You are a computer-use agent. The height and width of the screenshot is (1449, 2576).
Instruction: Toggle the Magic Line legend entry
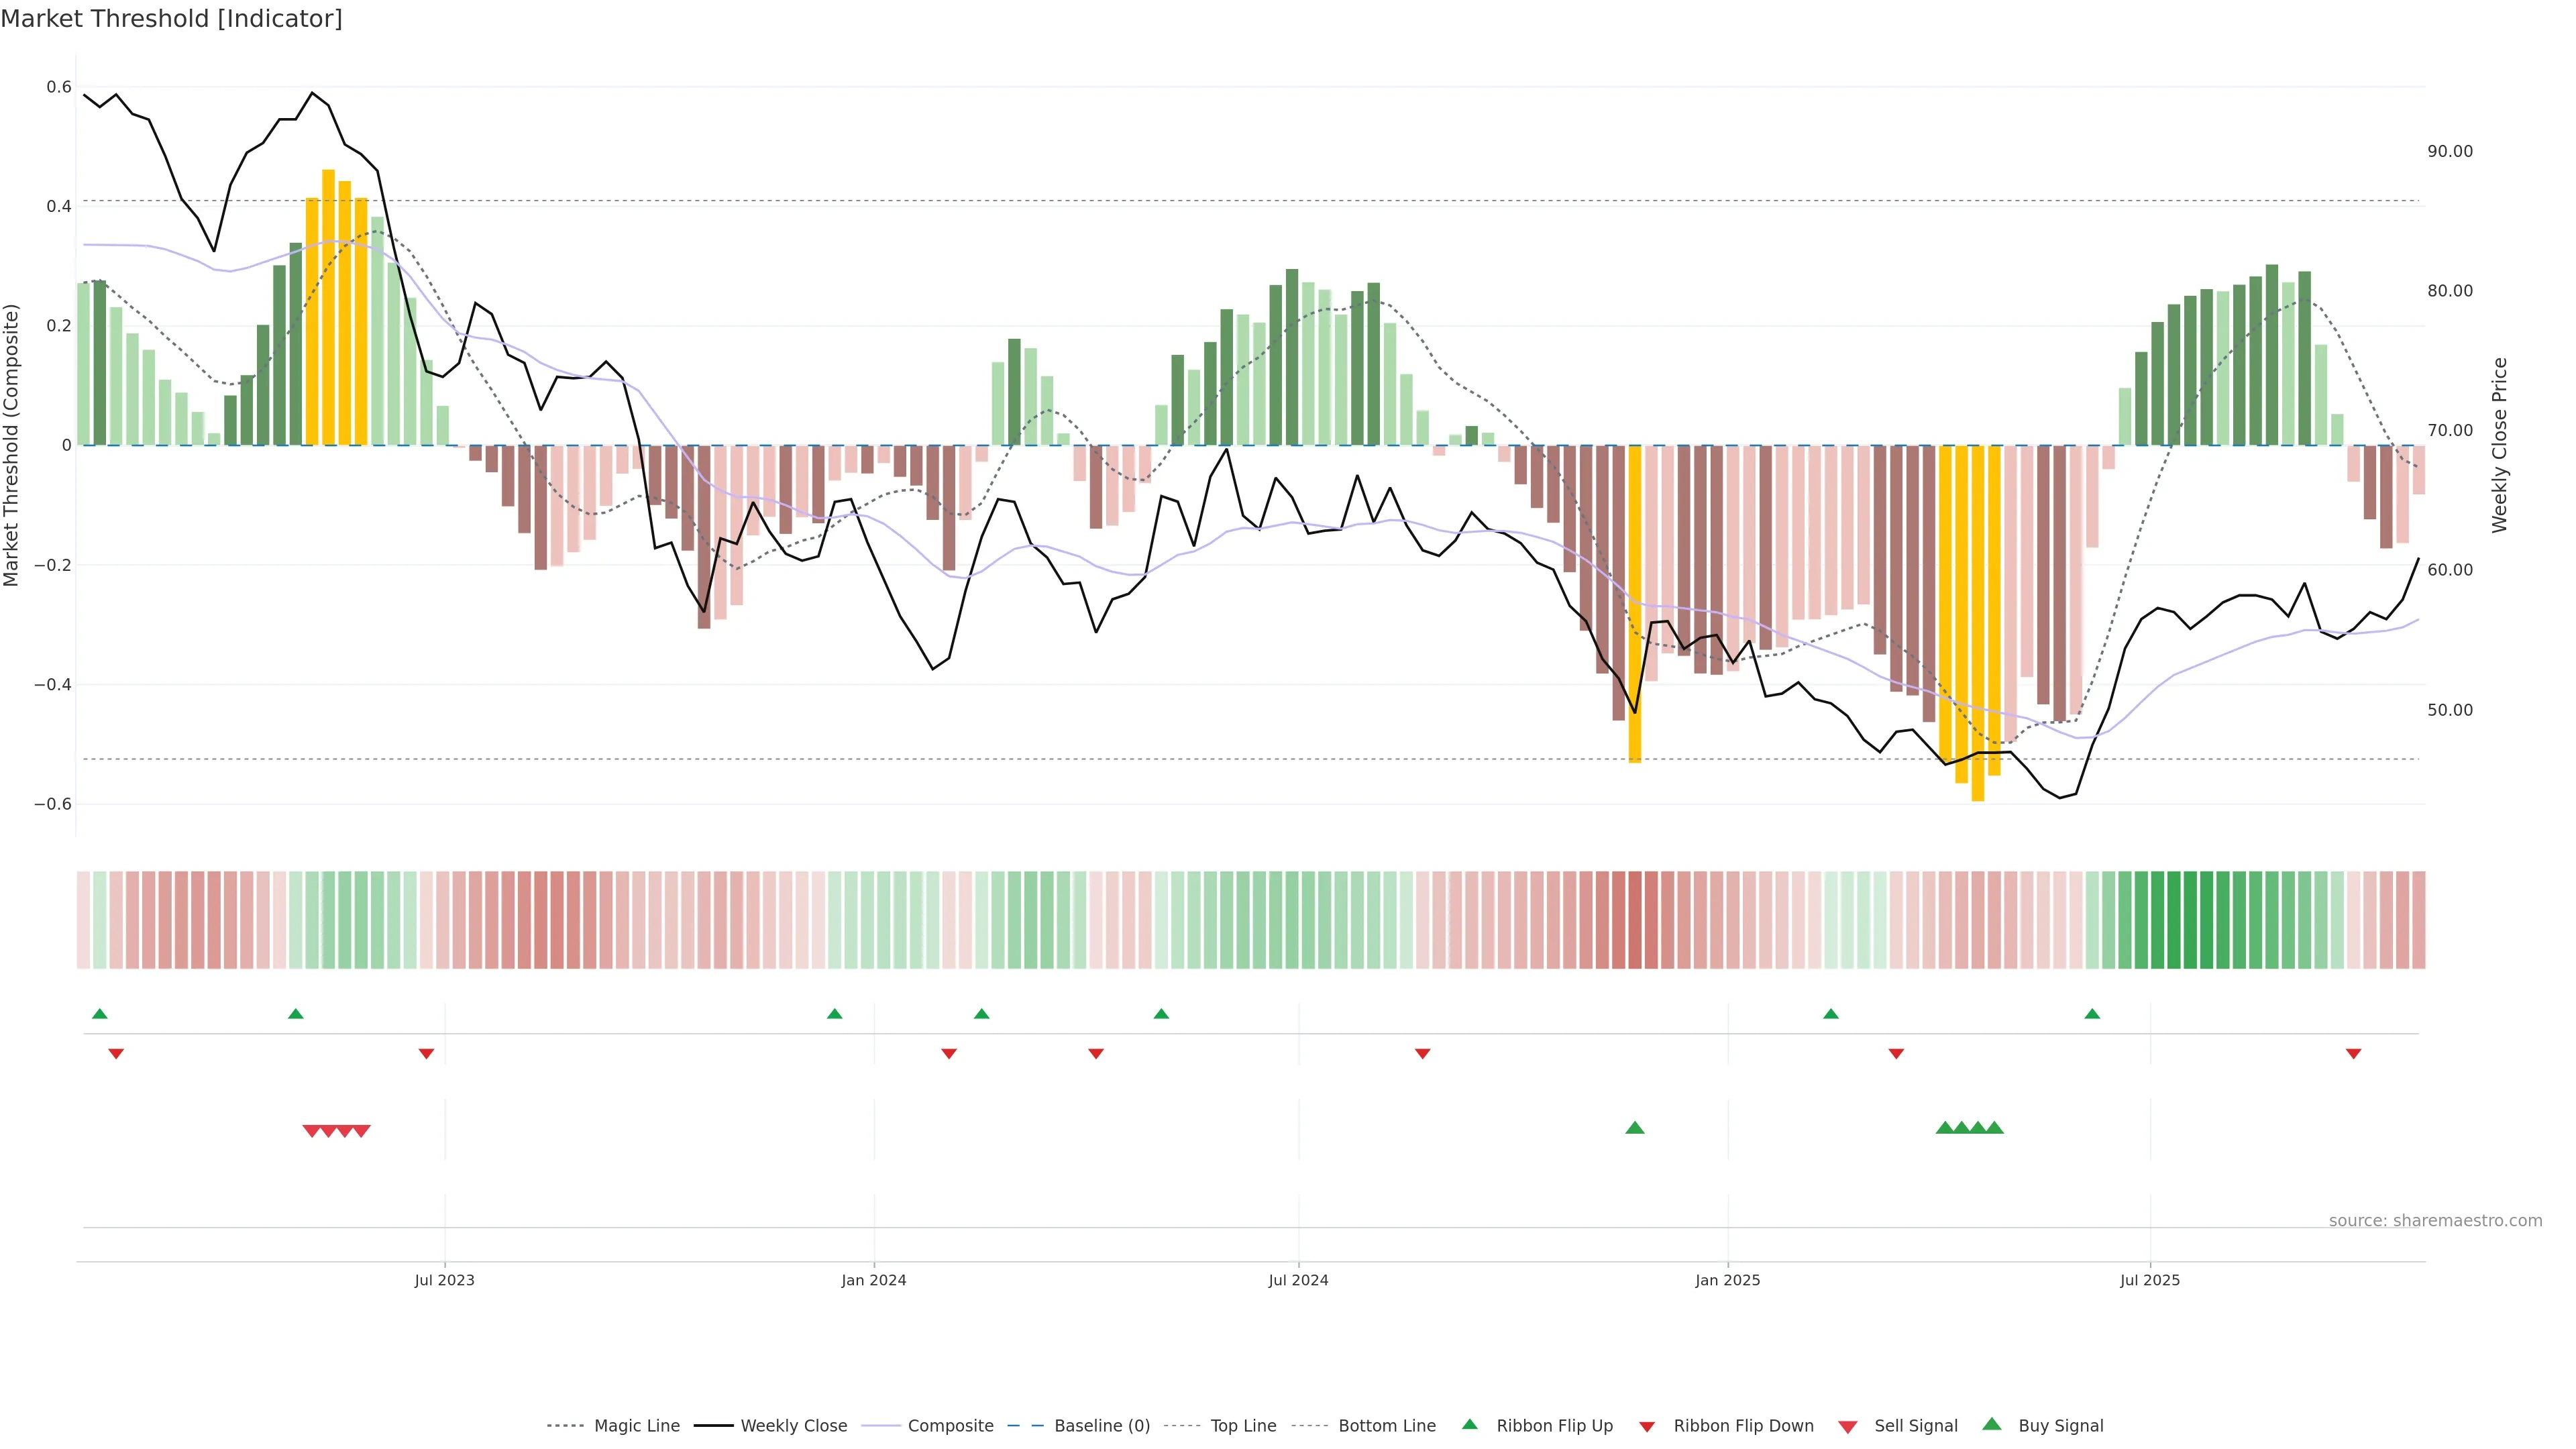(x=636, y=1426)
